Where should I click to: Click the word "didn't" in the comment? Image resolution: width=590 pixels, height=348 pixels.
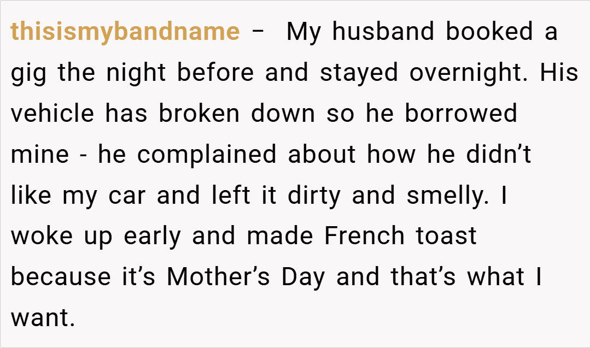(x=499, y=155)
